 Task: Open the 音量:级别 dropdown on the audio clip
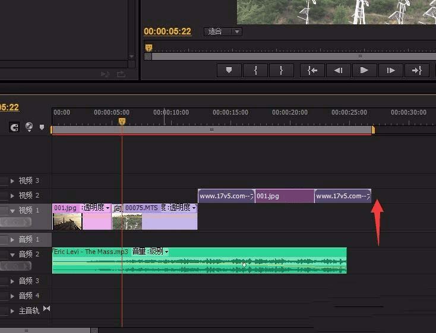[x=166, y=252]
